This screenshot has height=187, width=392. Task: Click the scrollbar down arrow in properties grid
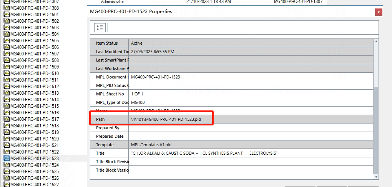[376, 177]
